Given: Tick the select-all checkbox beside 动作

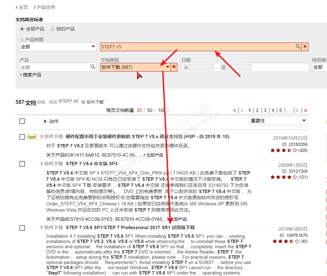Looking at the screenshot, I should (22, 121).
